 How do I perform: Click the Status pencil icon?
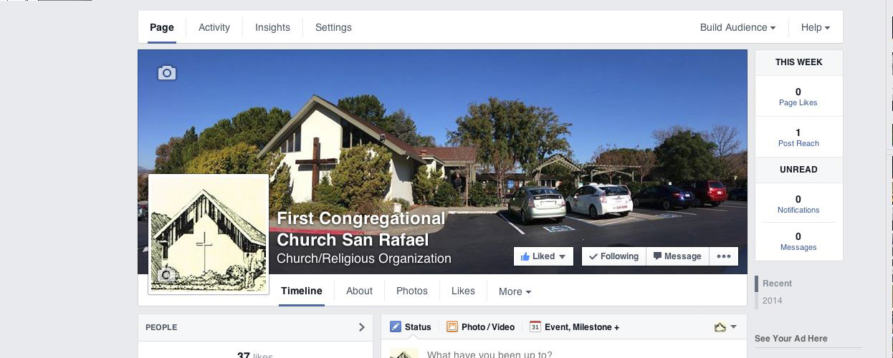coord(396,326)
